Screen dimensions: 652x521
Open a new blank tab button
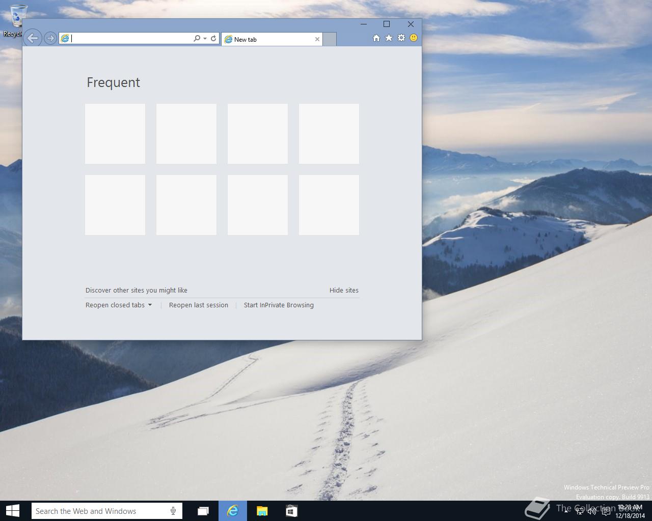click(330, 39)
